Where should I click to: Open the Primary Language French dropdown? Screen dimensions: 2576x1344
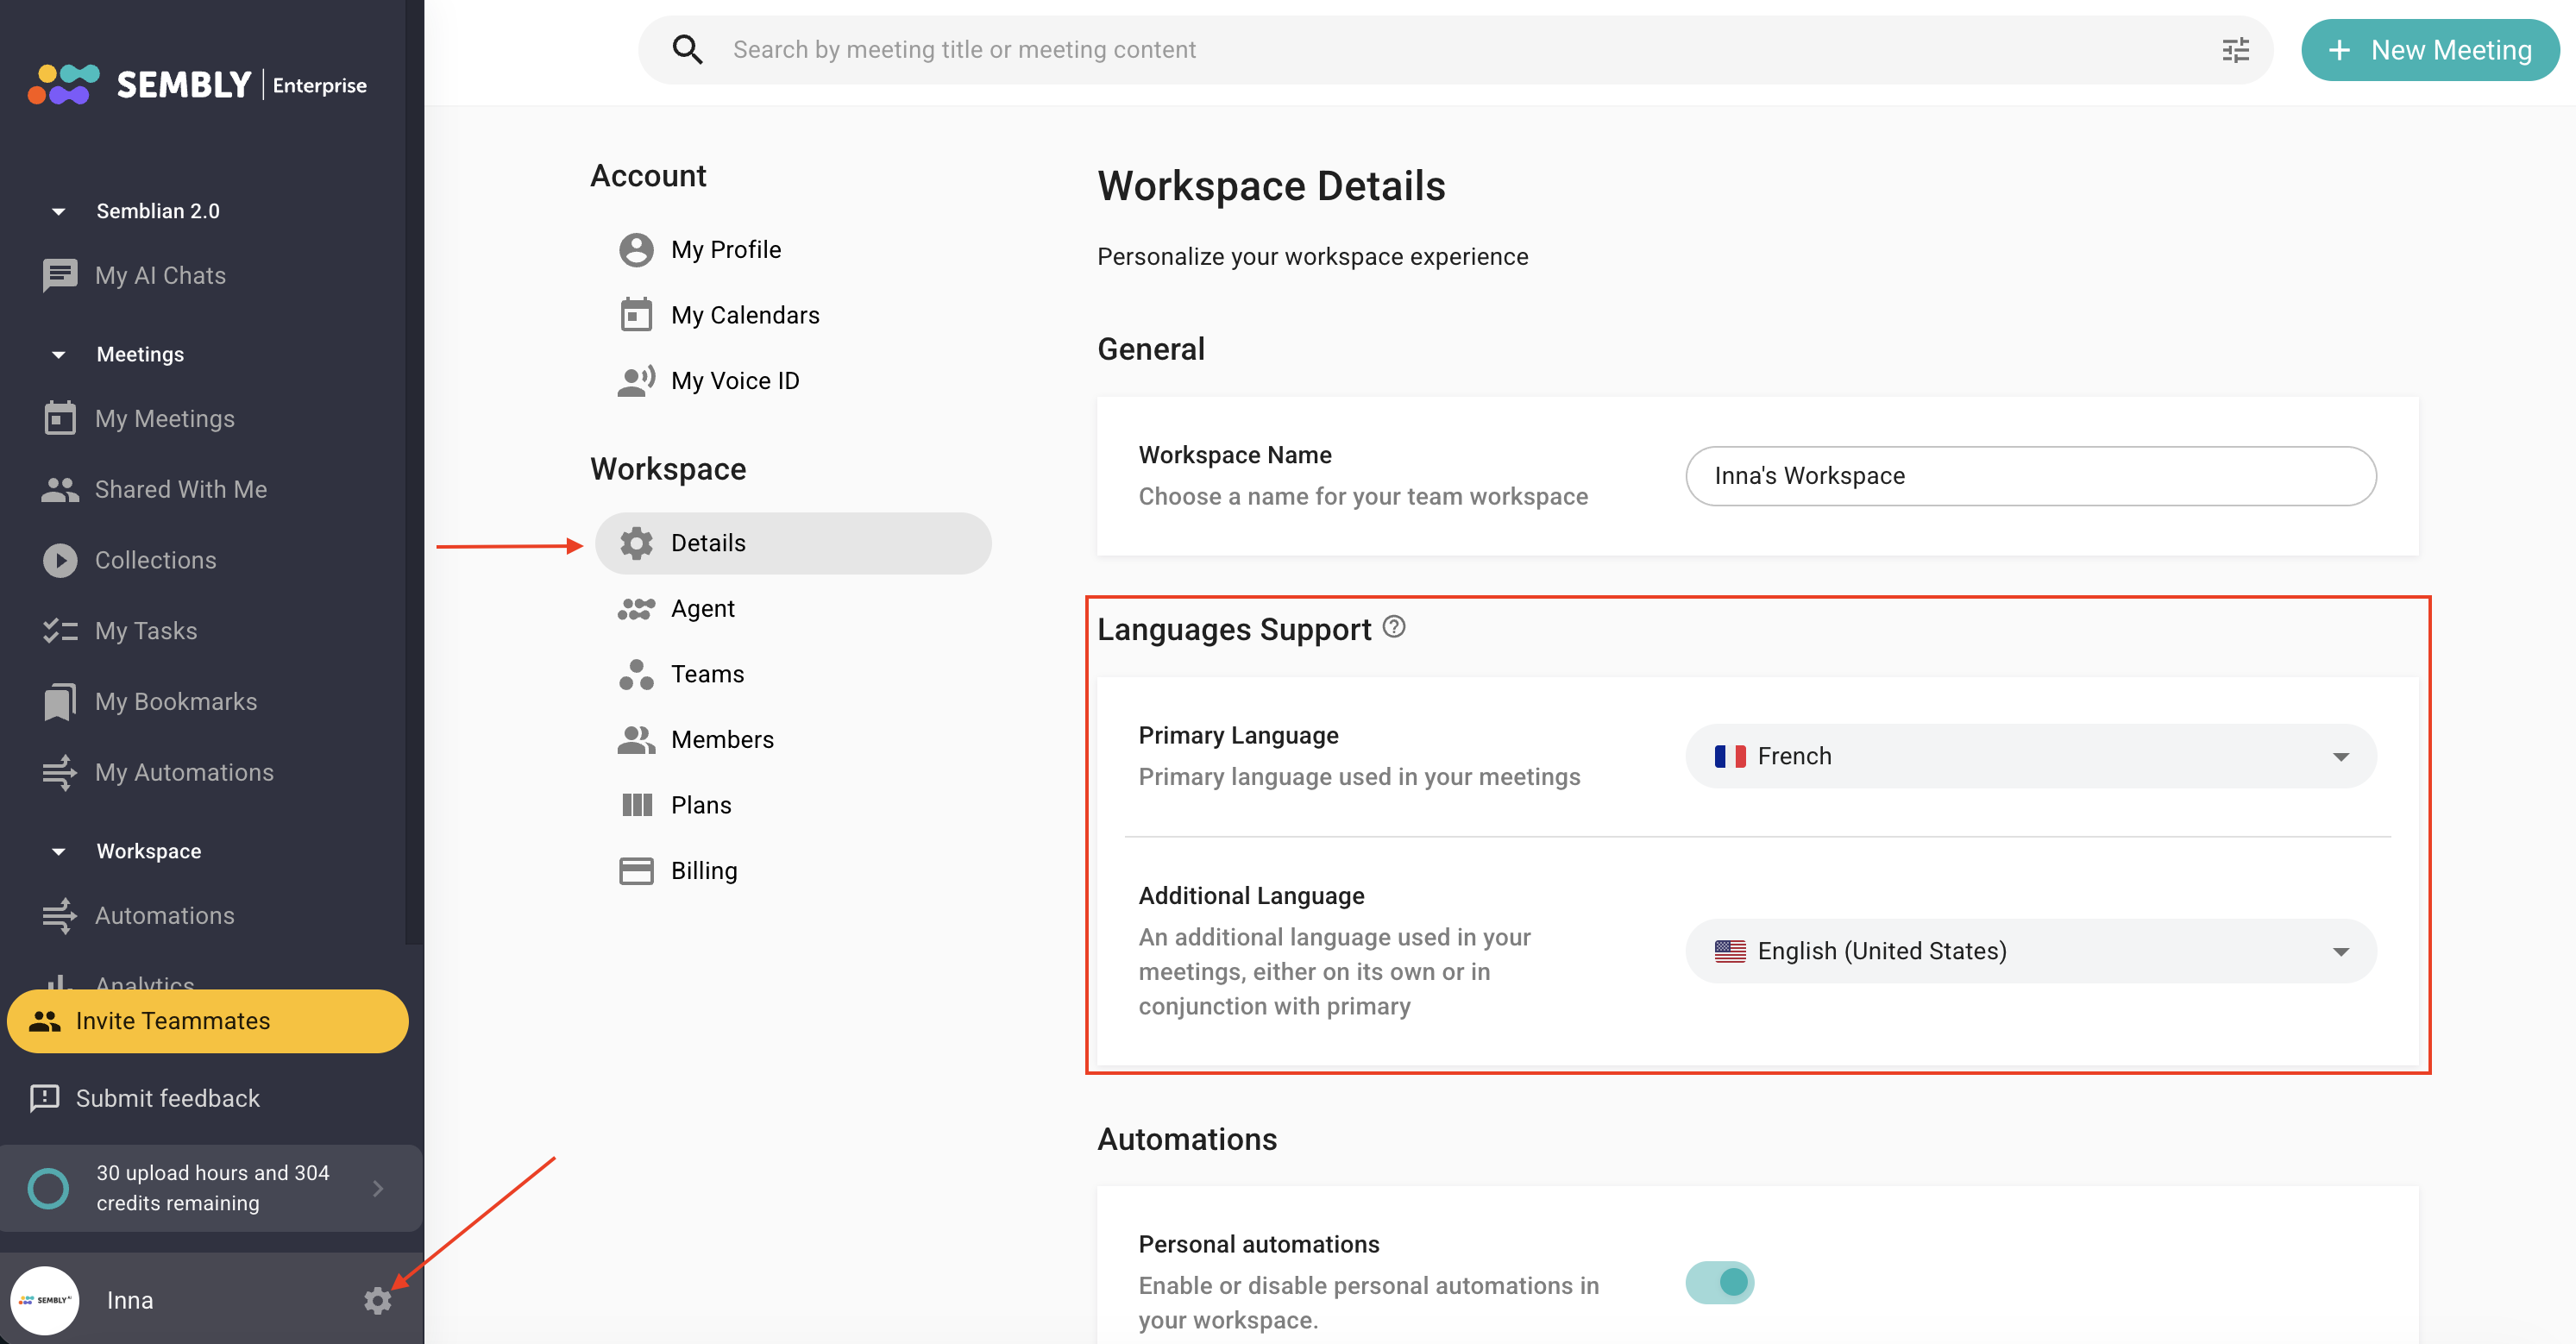tap(2030, 756)
